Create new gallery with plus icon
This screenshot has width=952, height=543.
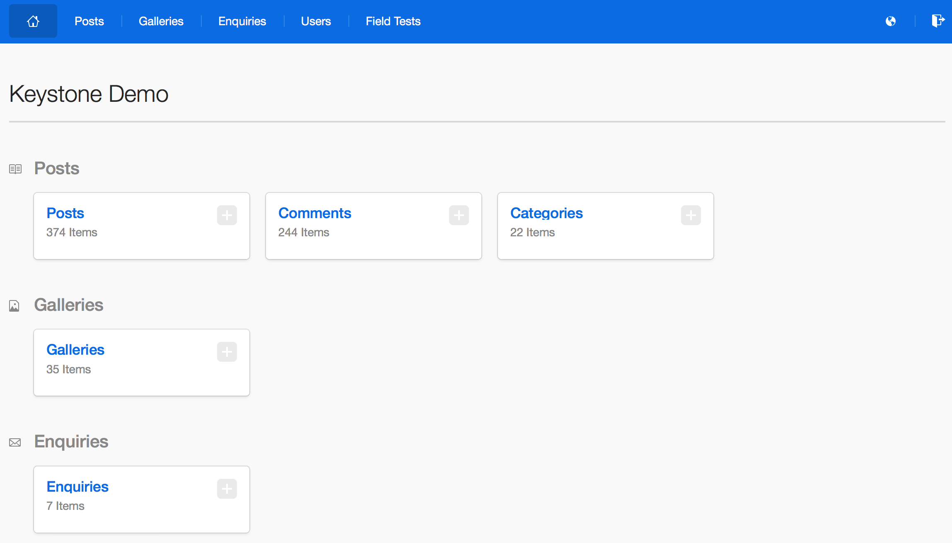coord(227,352)
